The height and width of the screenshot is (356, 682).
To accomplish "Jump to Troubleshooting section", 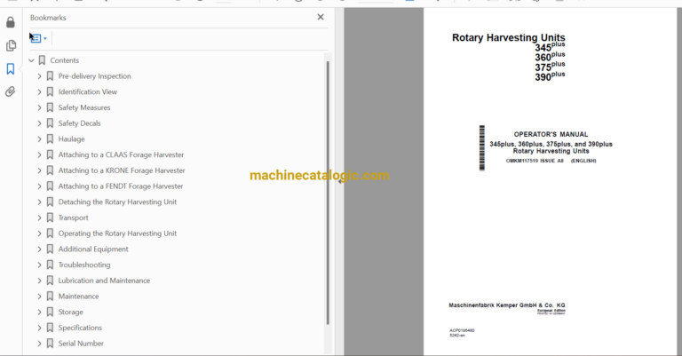I will 84,265.
